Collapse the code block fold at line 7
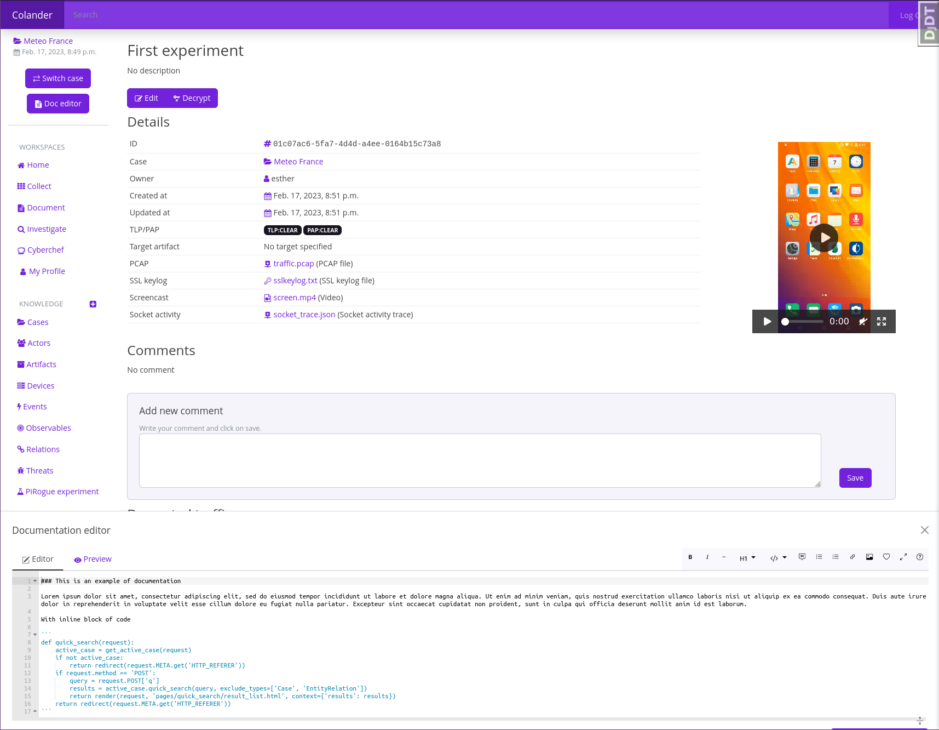Viewport: 939px width, 730px height. 35,635
